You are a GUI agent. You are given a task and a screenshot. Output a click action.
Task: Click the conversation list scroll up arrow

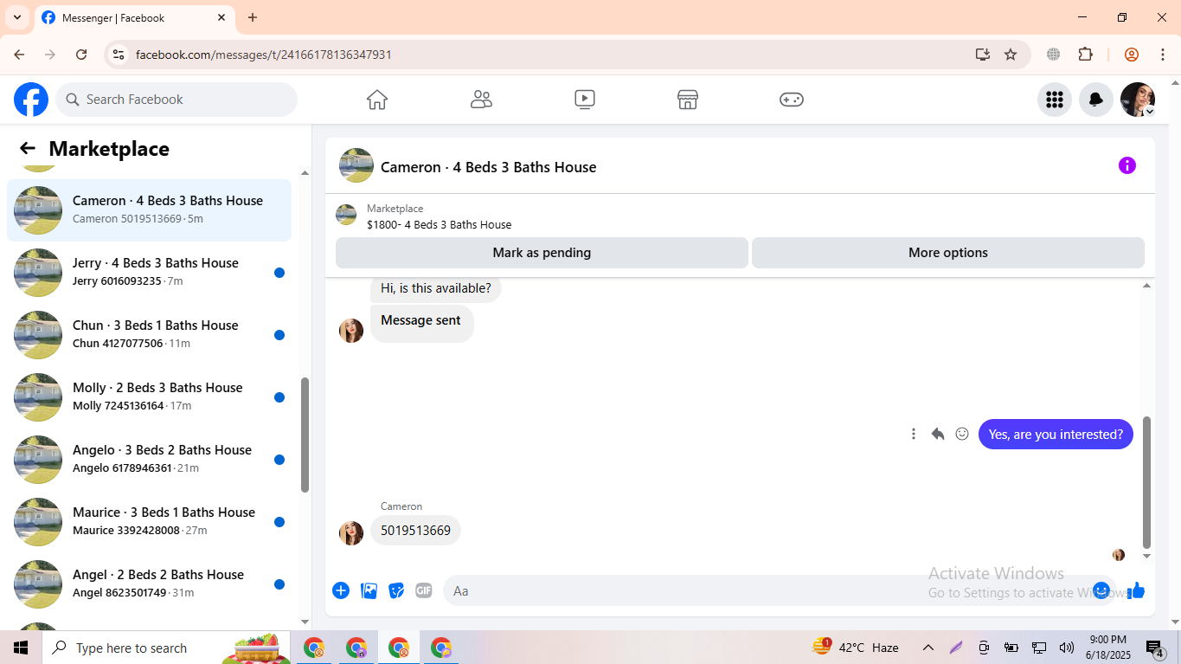(x=305, y=173)
